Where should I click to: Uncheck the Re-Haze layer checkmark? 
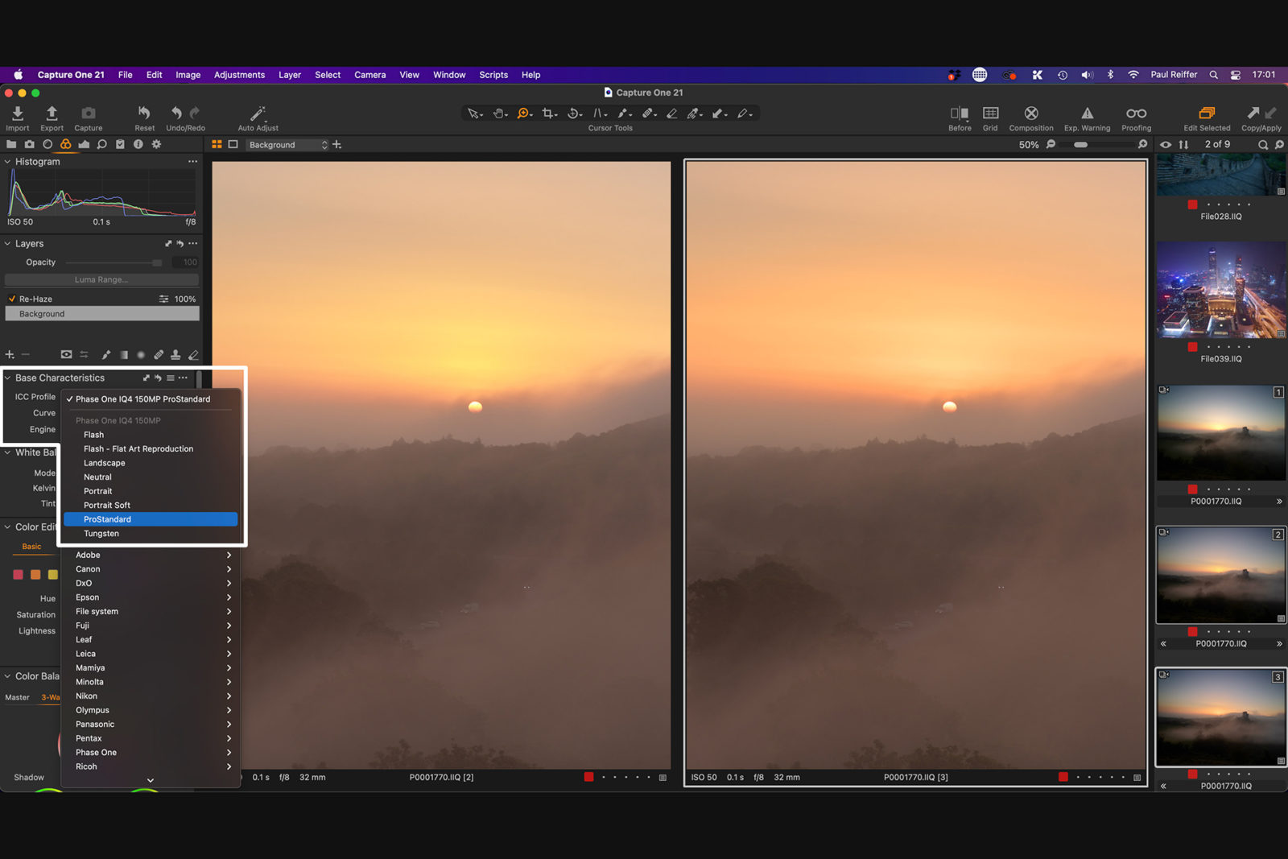click(10, 298)
